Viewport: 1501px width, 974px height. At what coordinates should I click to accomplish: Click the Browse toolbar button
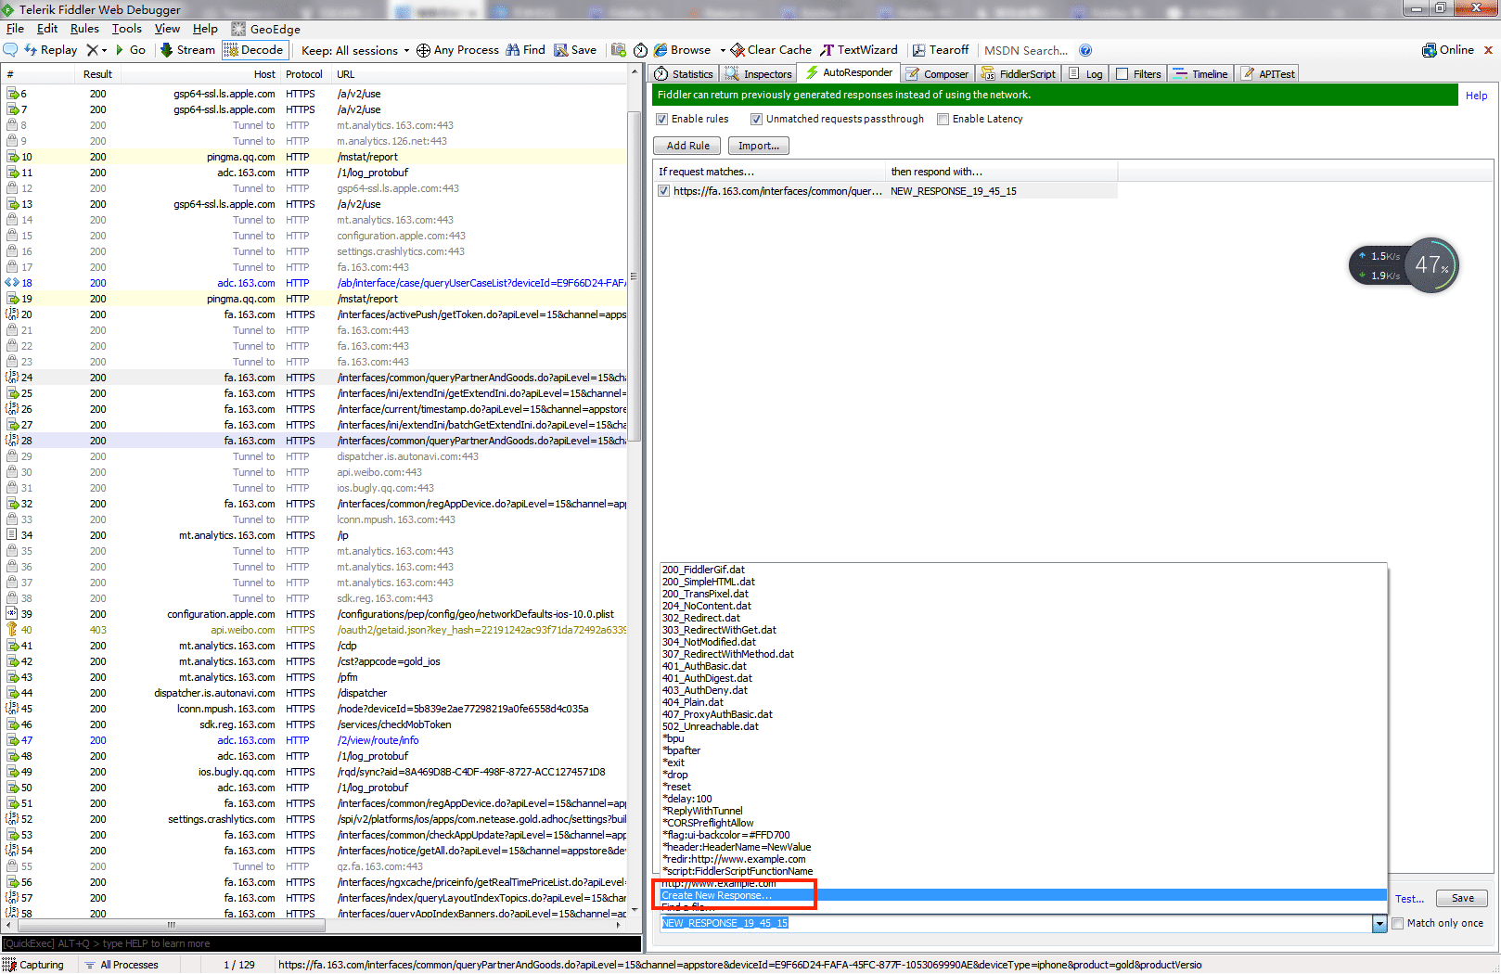(x=682, y=50)
